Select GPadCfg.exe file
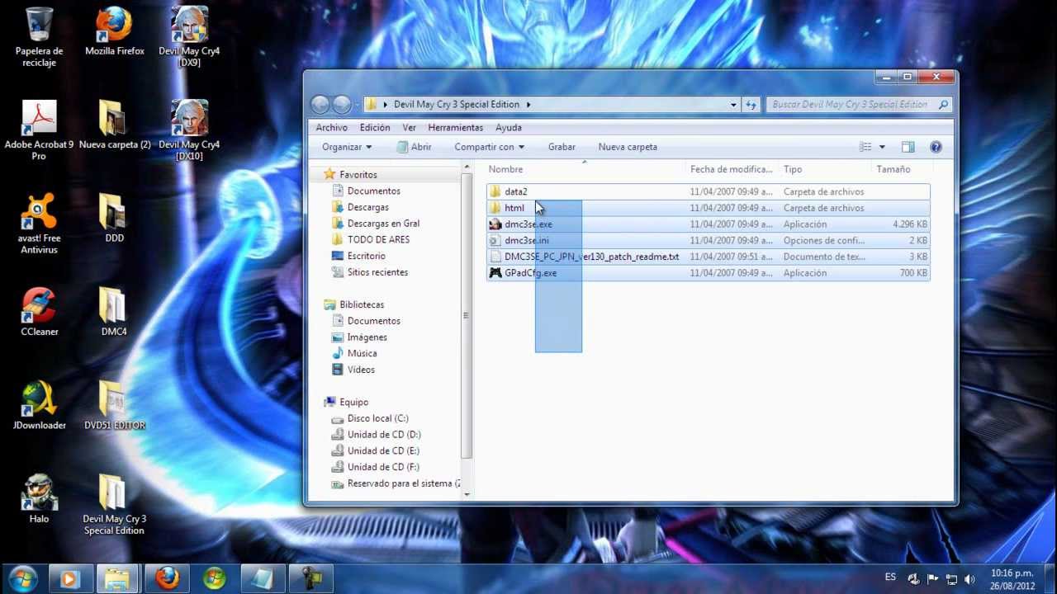 [709, 273]
